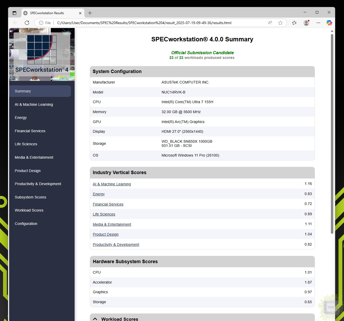The width and height of the screenshot is (344, 321).
Task: Open the Favorites list icon
Action: click(x=294, y=23)
